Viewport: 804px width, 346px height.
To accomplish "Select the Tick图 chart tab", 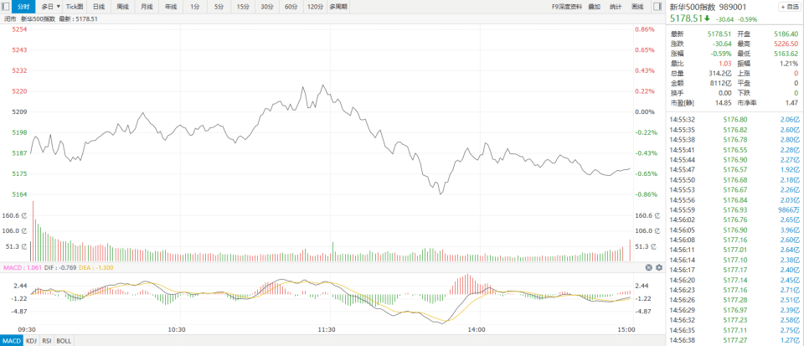I will (x=75, y=6).
